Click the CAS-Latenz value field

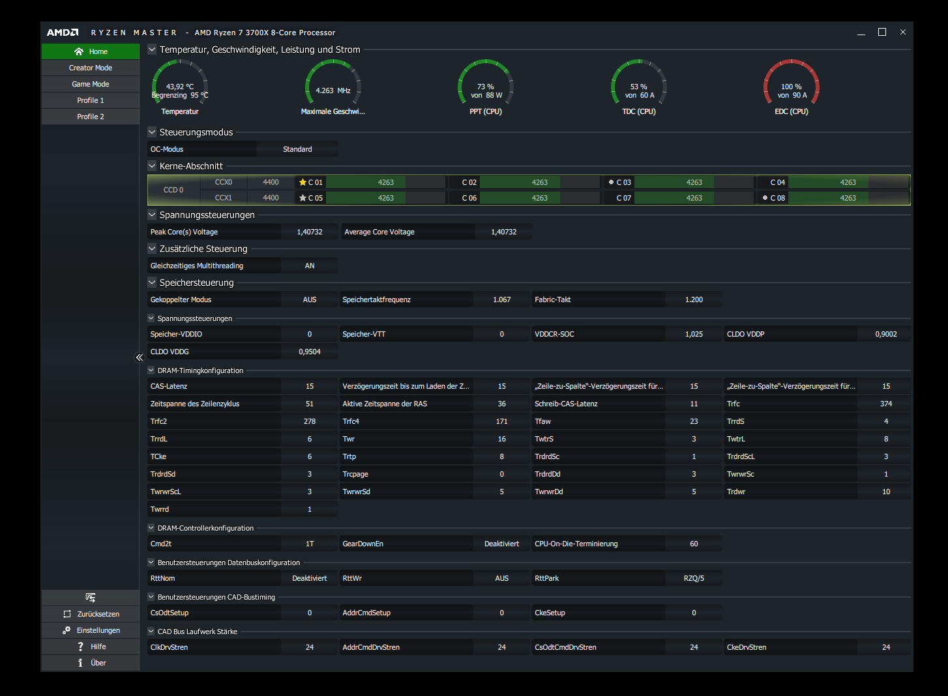tap(310, 386)
